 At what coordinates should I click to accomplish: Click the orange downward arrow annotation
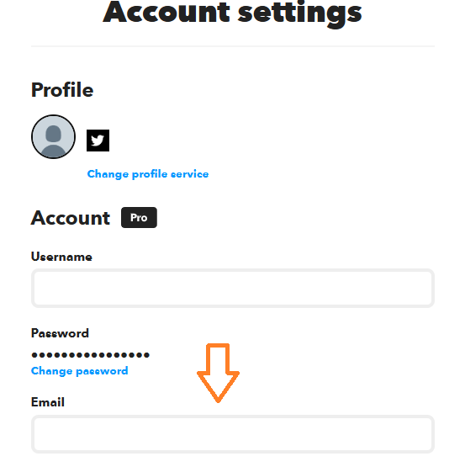coord(219,373)
